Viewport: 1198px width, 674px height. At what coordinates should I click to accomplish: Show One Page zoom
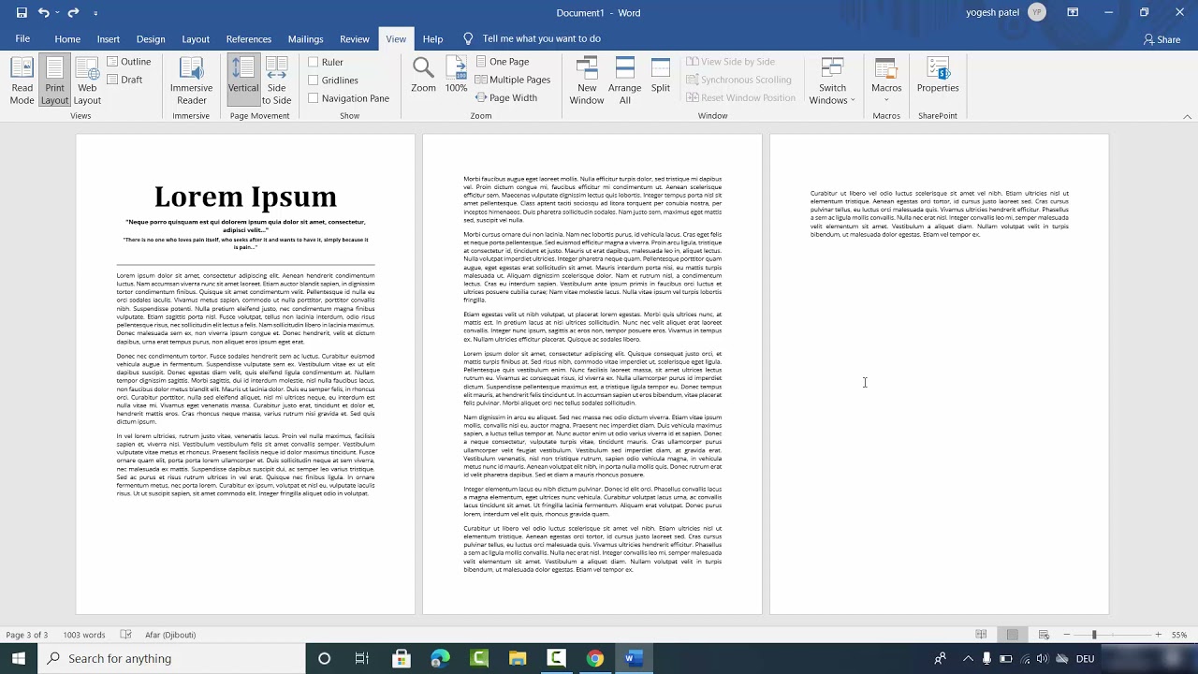coord(503,62)
